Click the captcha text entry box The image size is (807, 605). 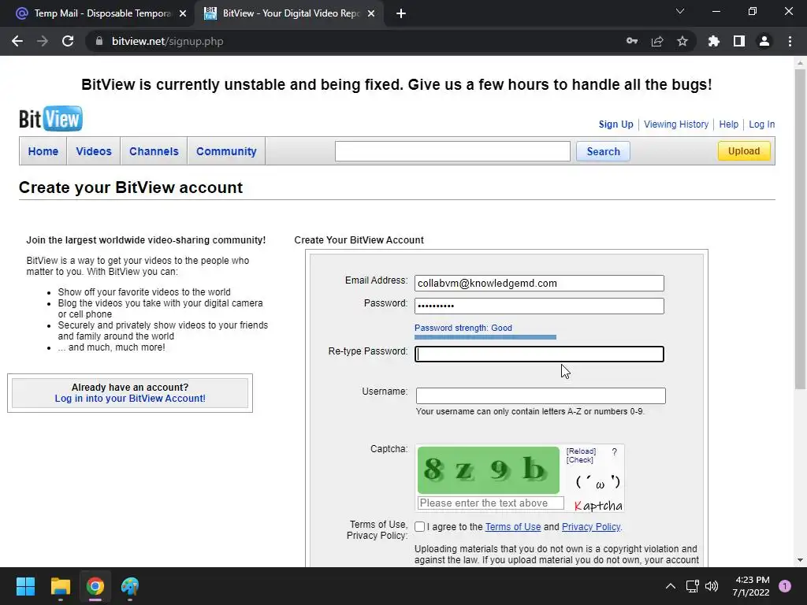(x=490, y=503)
